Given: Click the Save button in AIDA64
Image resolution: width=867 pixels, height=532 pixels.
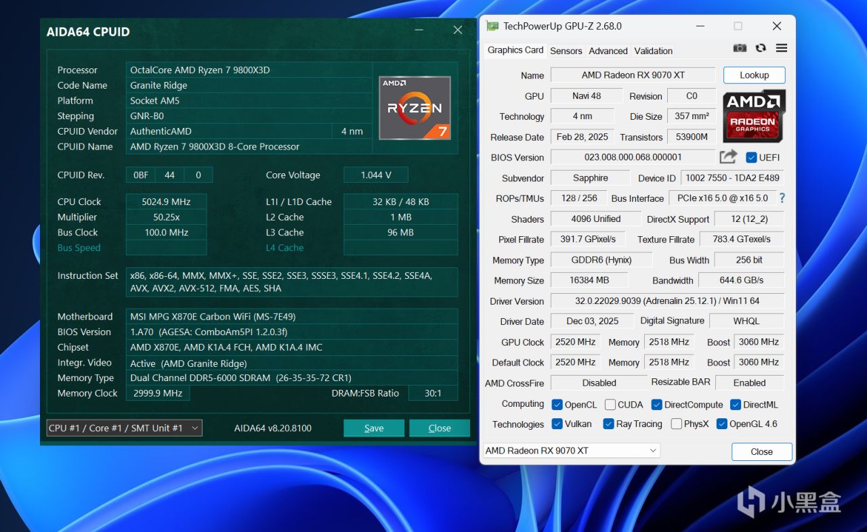Looking at the screenshot, I should pos(374,428).
